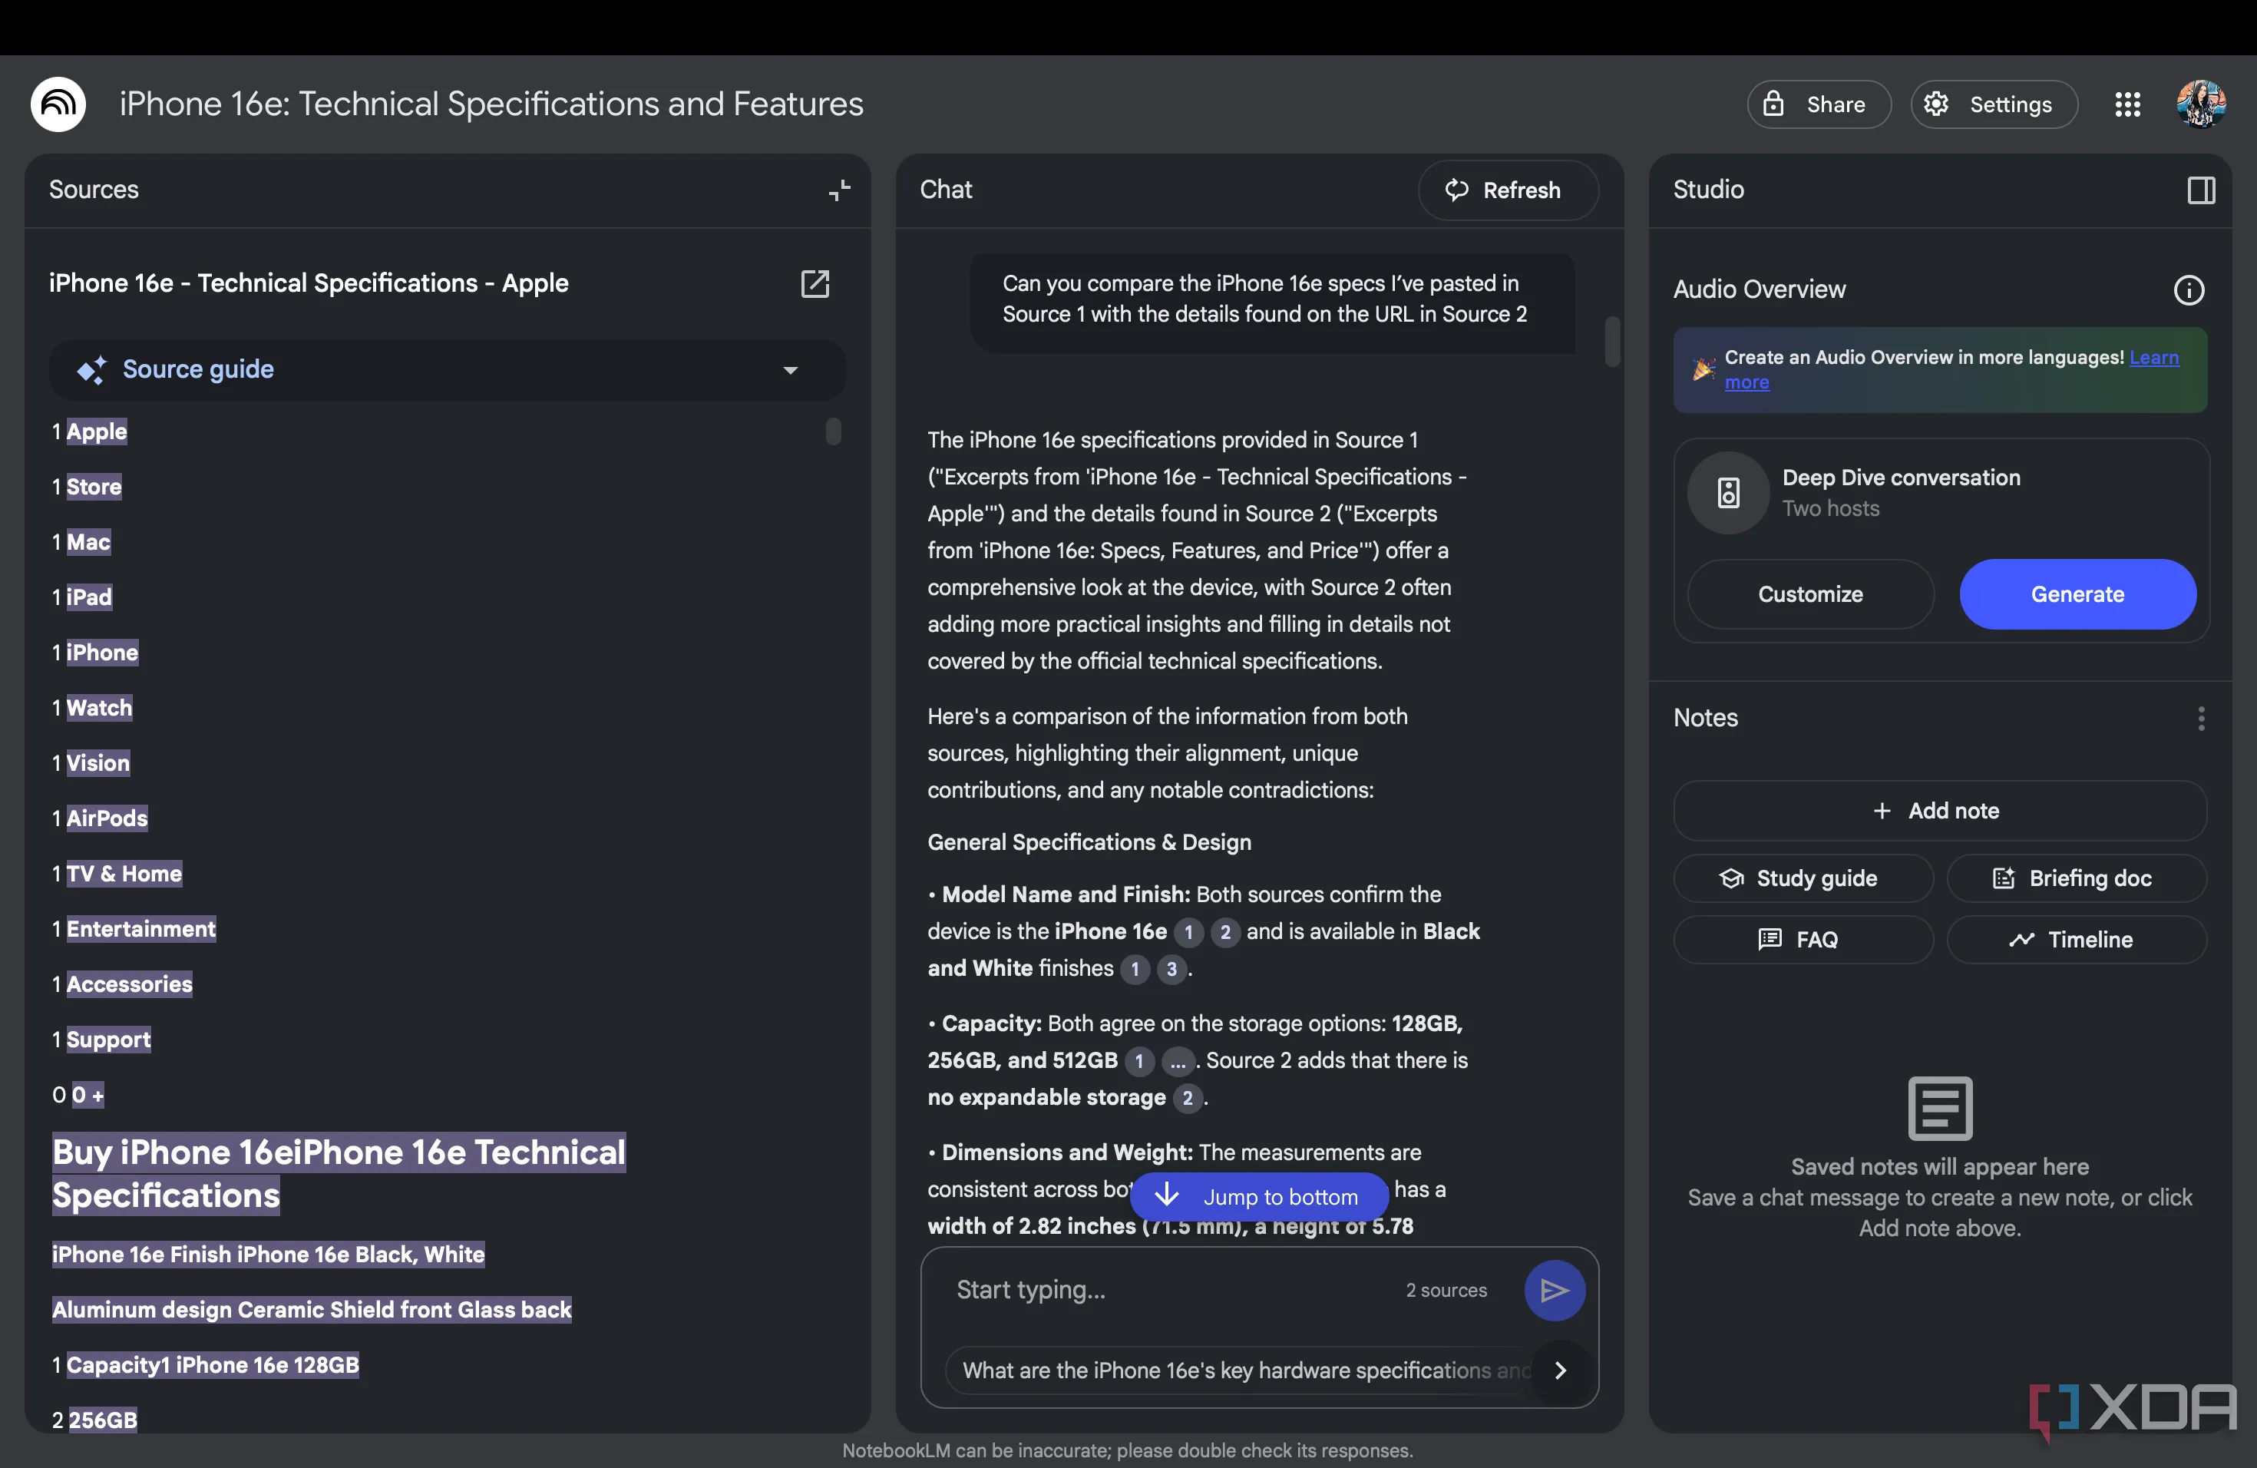Open the user profile avatar
2257x1468 pixels.
[x=2200, y=104]
